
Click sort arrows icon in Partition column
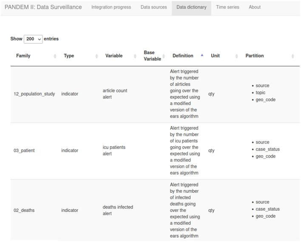click(292, 56)
